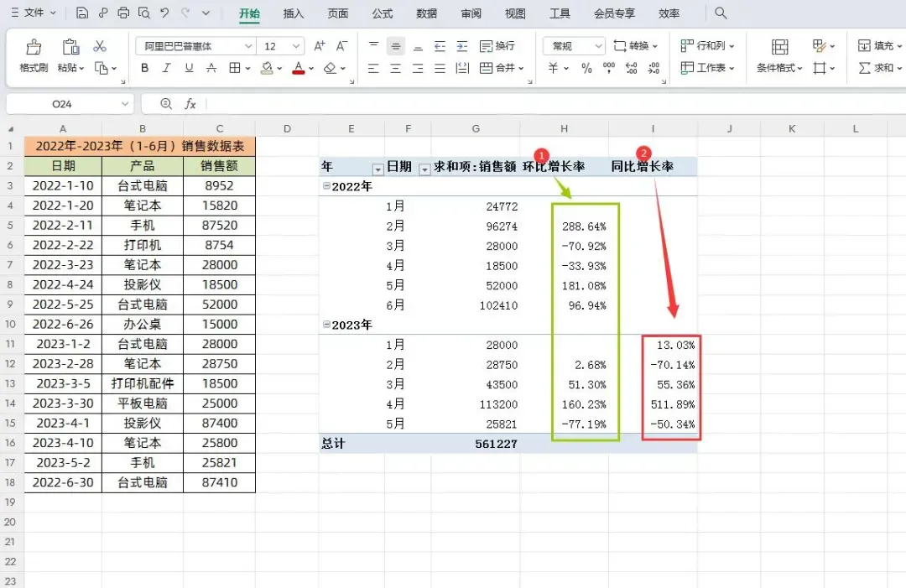The width and height of the screenshot is (906, 588).
Task: Switch to the 插入 ribbon tab
Action: (x=293, y=13)
